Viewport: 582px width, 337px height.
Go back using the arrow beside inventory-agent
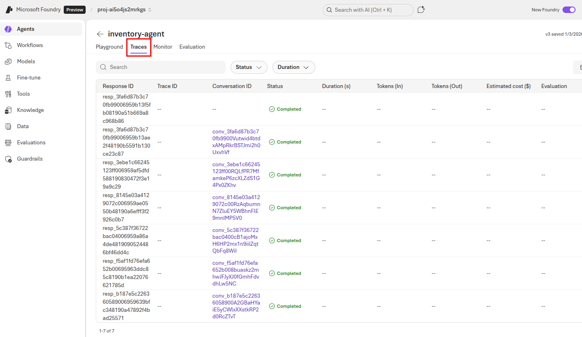(x=100, y=34)
